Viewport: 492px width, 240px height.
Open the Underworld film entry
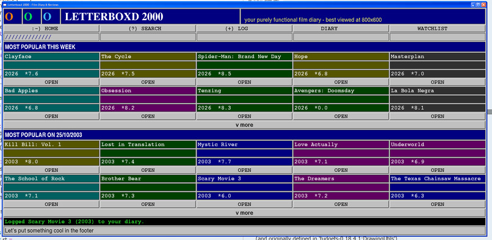[x=438, y=170]
